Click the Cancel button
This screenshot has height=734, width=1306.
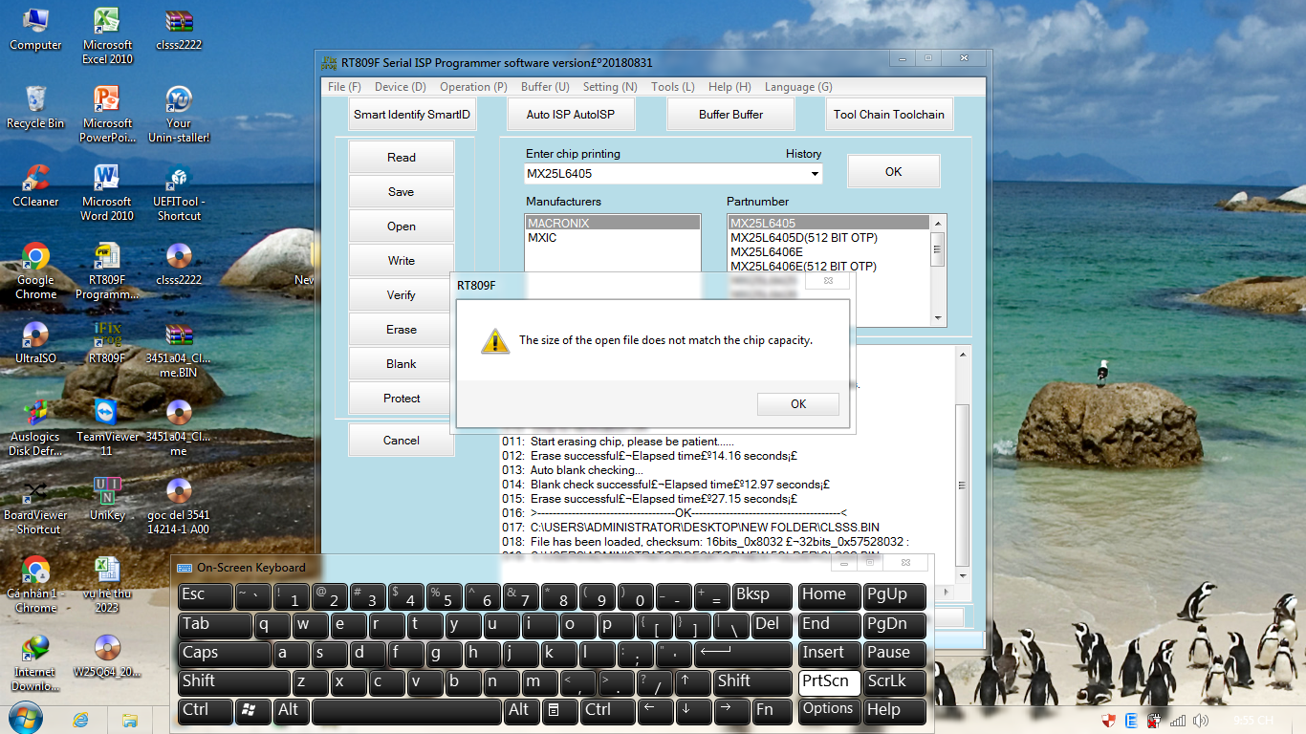click(x=402, y=441)
